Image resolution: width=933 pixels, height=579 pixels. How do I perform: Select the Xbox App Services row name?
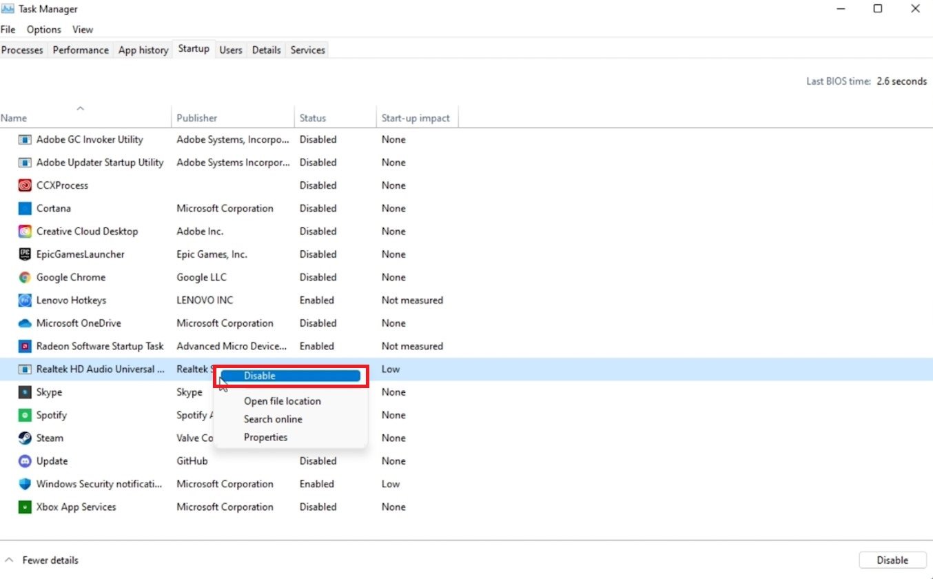[76, 507]
